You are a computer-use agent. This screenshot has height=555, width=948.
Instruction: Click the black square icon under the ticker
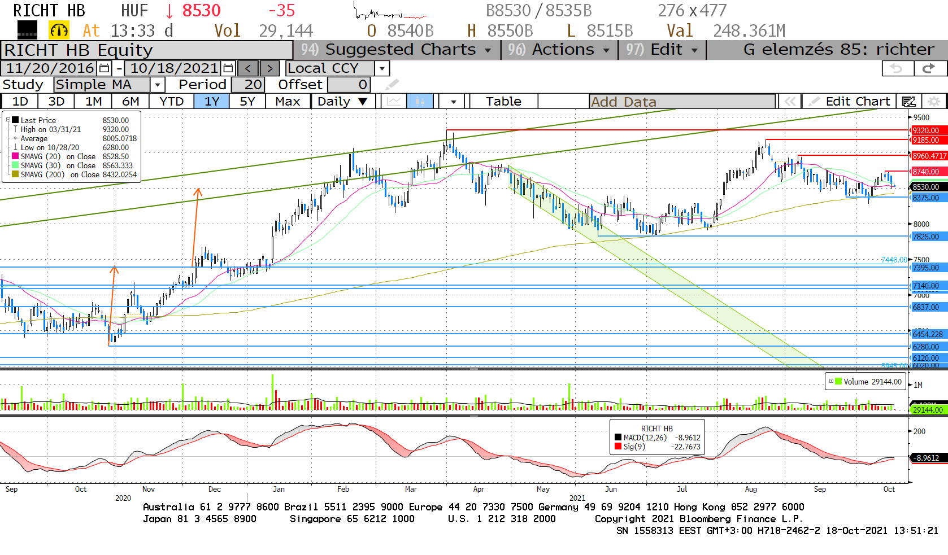point(27,30)
